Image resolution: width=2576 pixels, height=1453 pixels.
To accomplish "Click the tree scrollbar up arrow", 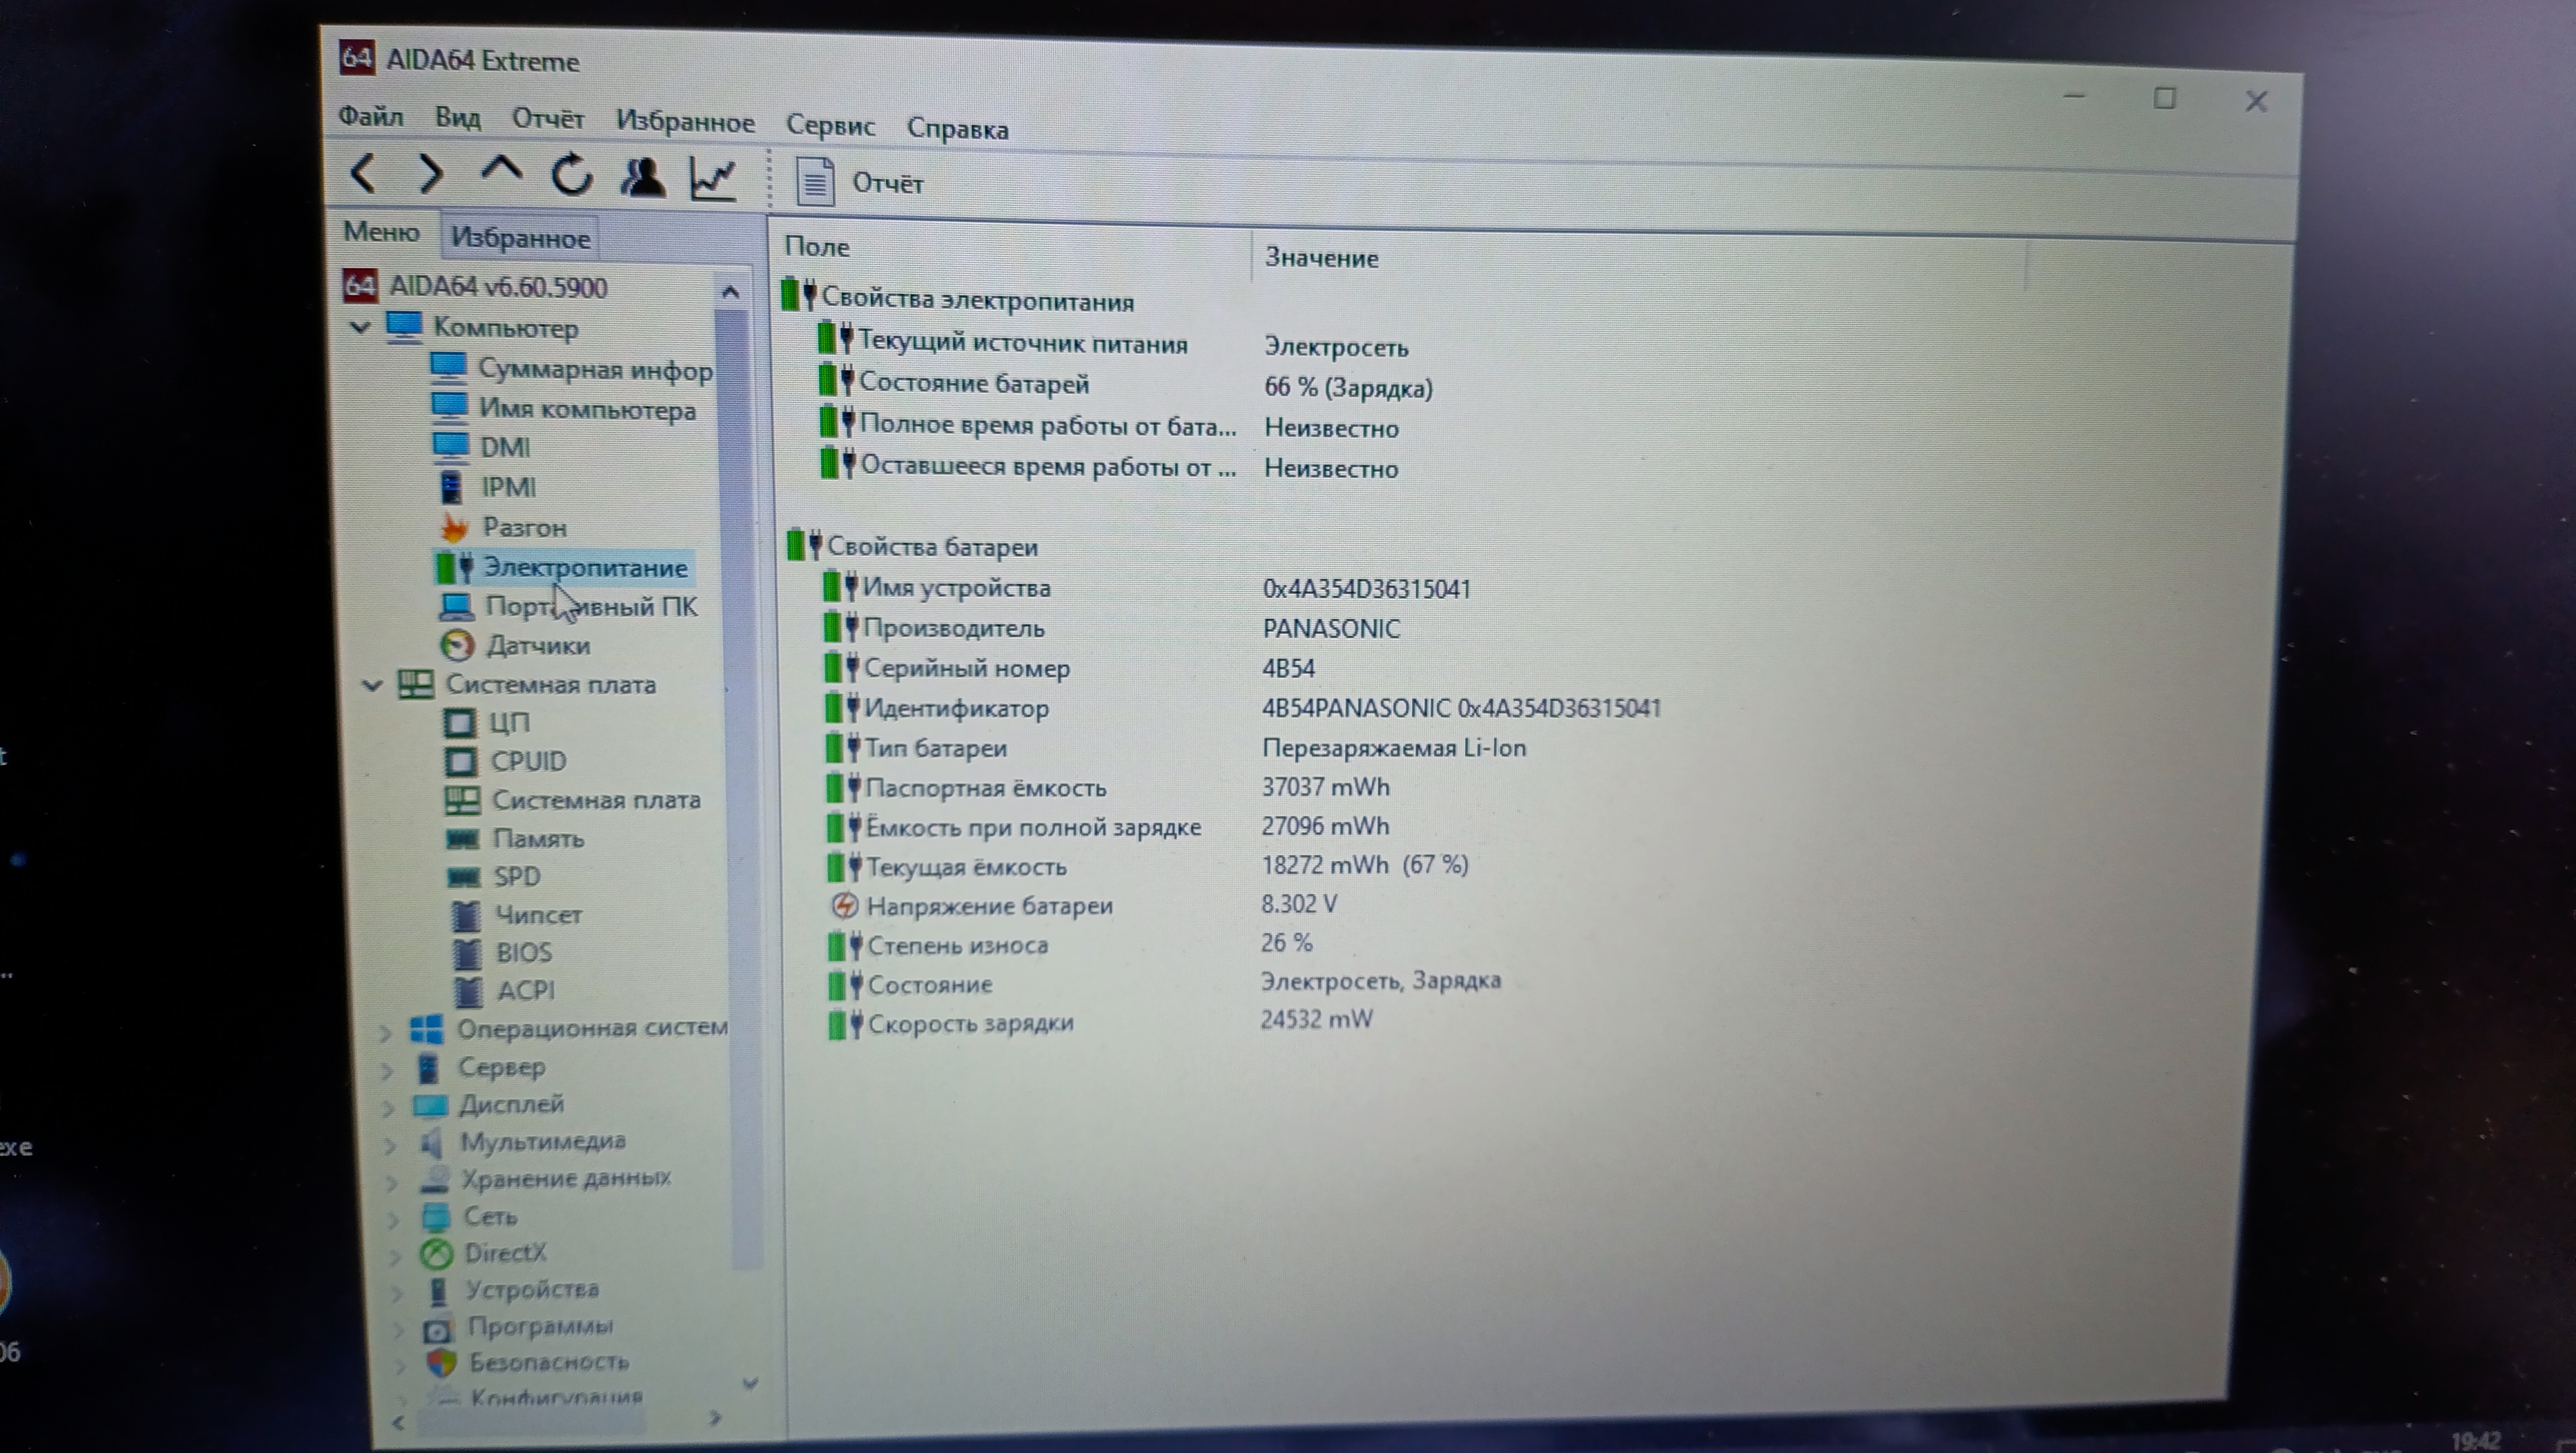I will 730,292.
